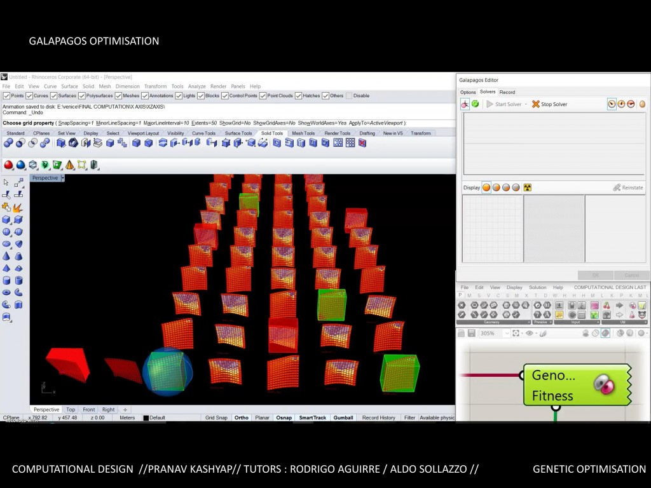Viewport: 651px width, 488px height.
Task: Click the Default layer color swatch
Action: (x=146, y=418)
